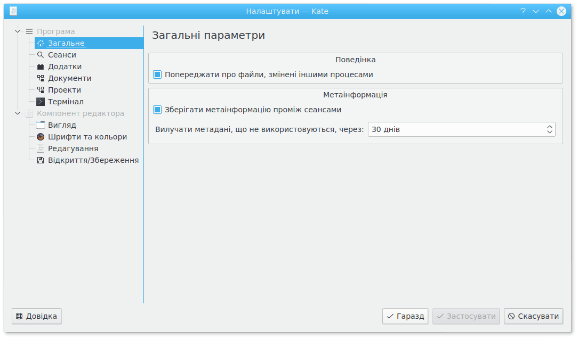Screen dimensions: 578x339
Task: Collapse the Програма tree section
Action: 18,31
